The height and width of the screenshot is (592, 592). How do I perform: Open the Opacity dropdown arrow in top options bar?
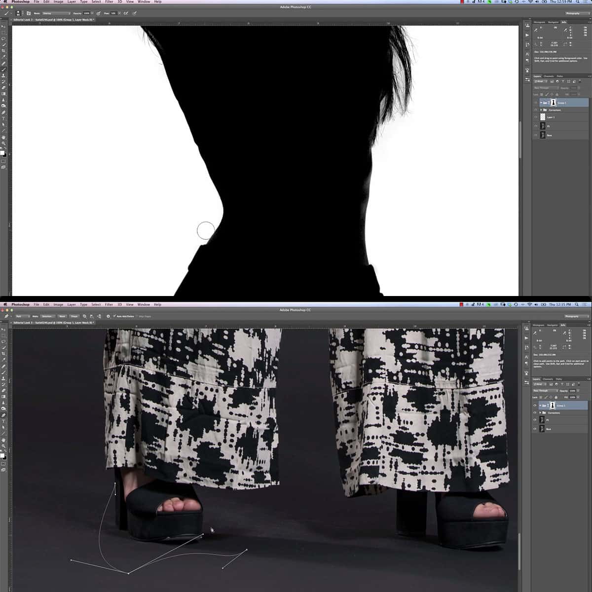pyautogui.click(x=92, y=13)
